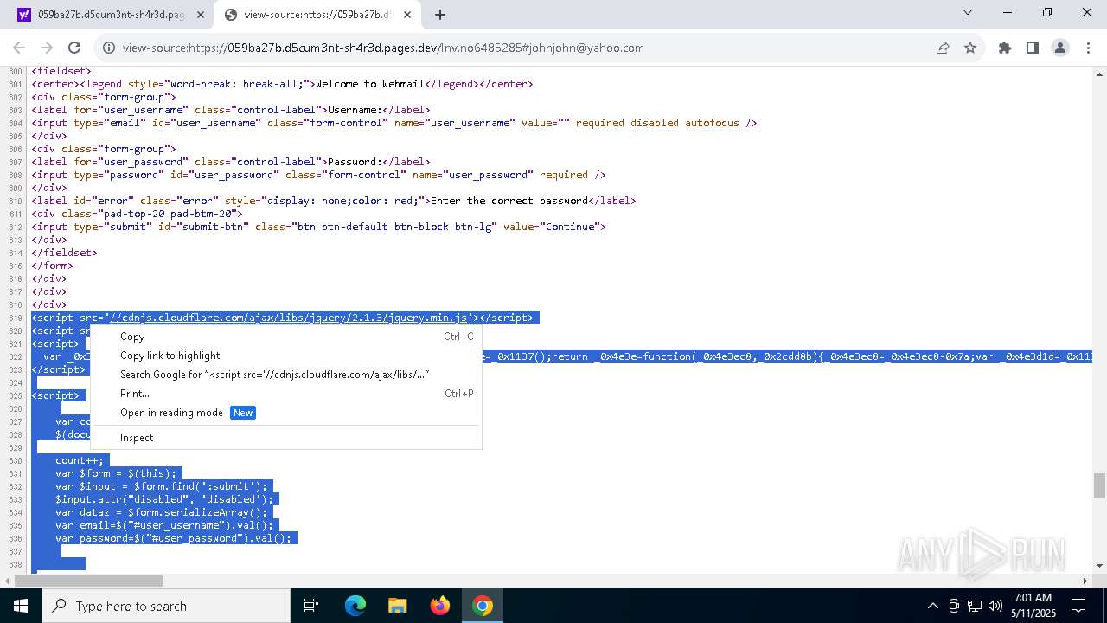Image resolution: width=1107 pixels, height=623 pixels.
Task: Click the address bar URL
Action: (x=383, y=48)
